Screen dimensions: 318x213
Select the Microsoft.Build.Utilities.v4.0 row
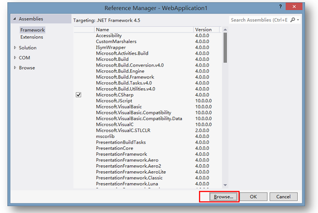click(x=148, y=89)
